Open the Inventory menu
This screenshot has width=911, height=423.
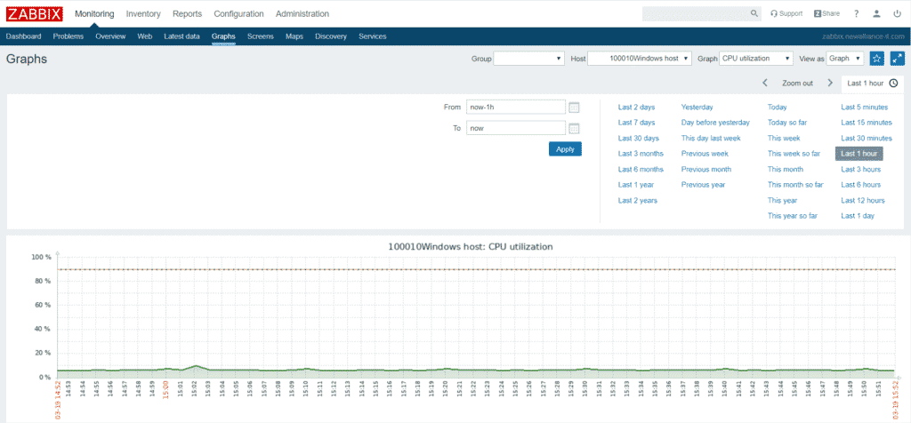click(x=143, y=14)
